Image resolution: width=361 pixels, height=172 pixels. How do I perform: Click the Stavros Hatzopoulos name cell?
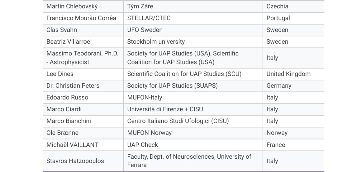click(x=75, y=161)
